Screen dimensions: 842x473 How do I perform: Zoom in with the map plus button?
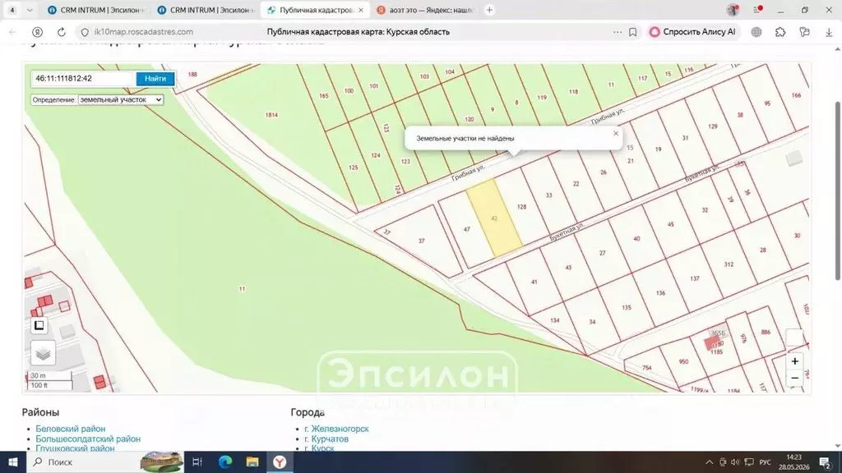(795, 361)
